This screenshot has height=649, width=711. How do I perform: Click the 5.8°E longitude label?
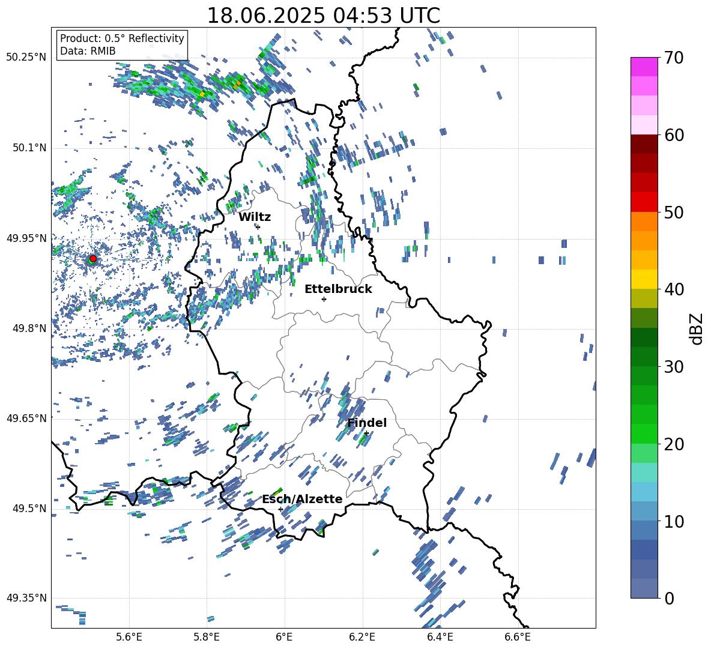click(207, 637)
